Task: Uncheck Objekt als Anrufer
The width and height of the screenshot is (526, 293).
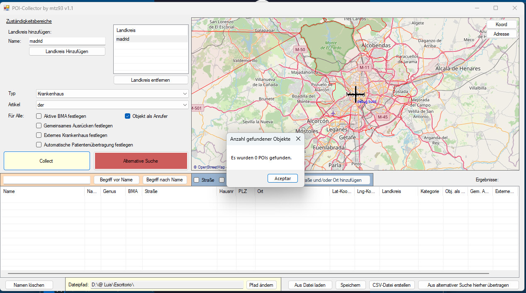Action: coord(128,116)
